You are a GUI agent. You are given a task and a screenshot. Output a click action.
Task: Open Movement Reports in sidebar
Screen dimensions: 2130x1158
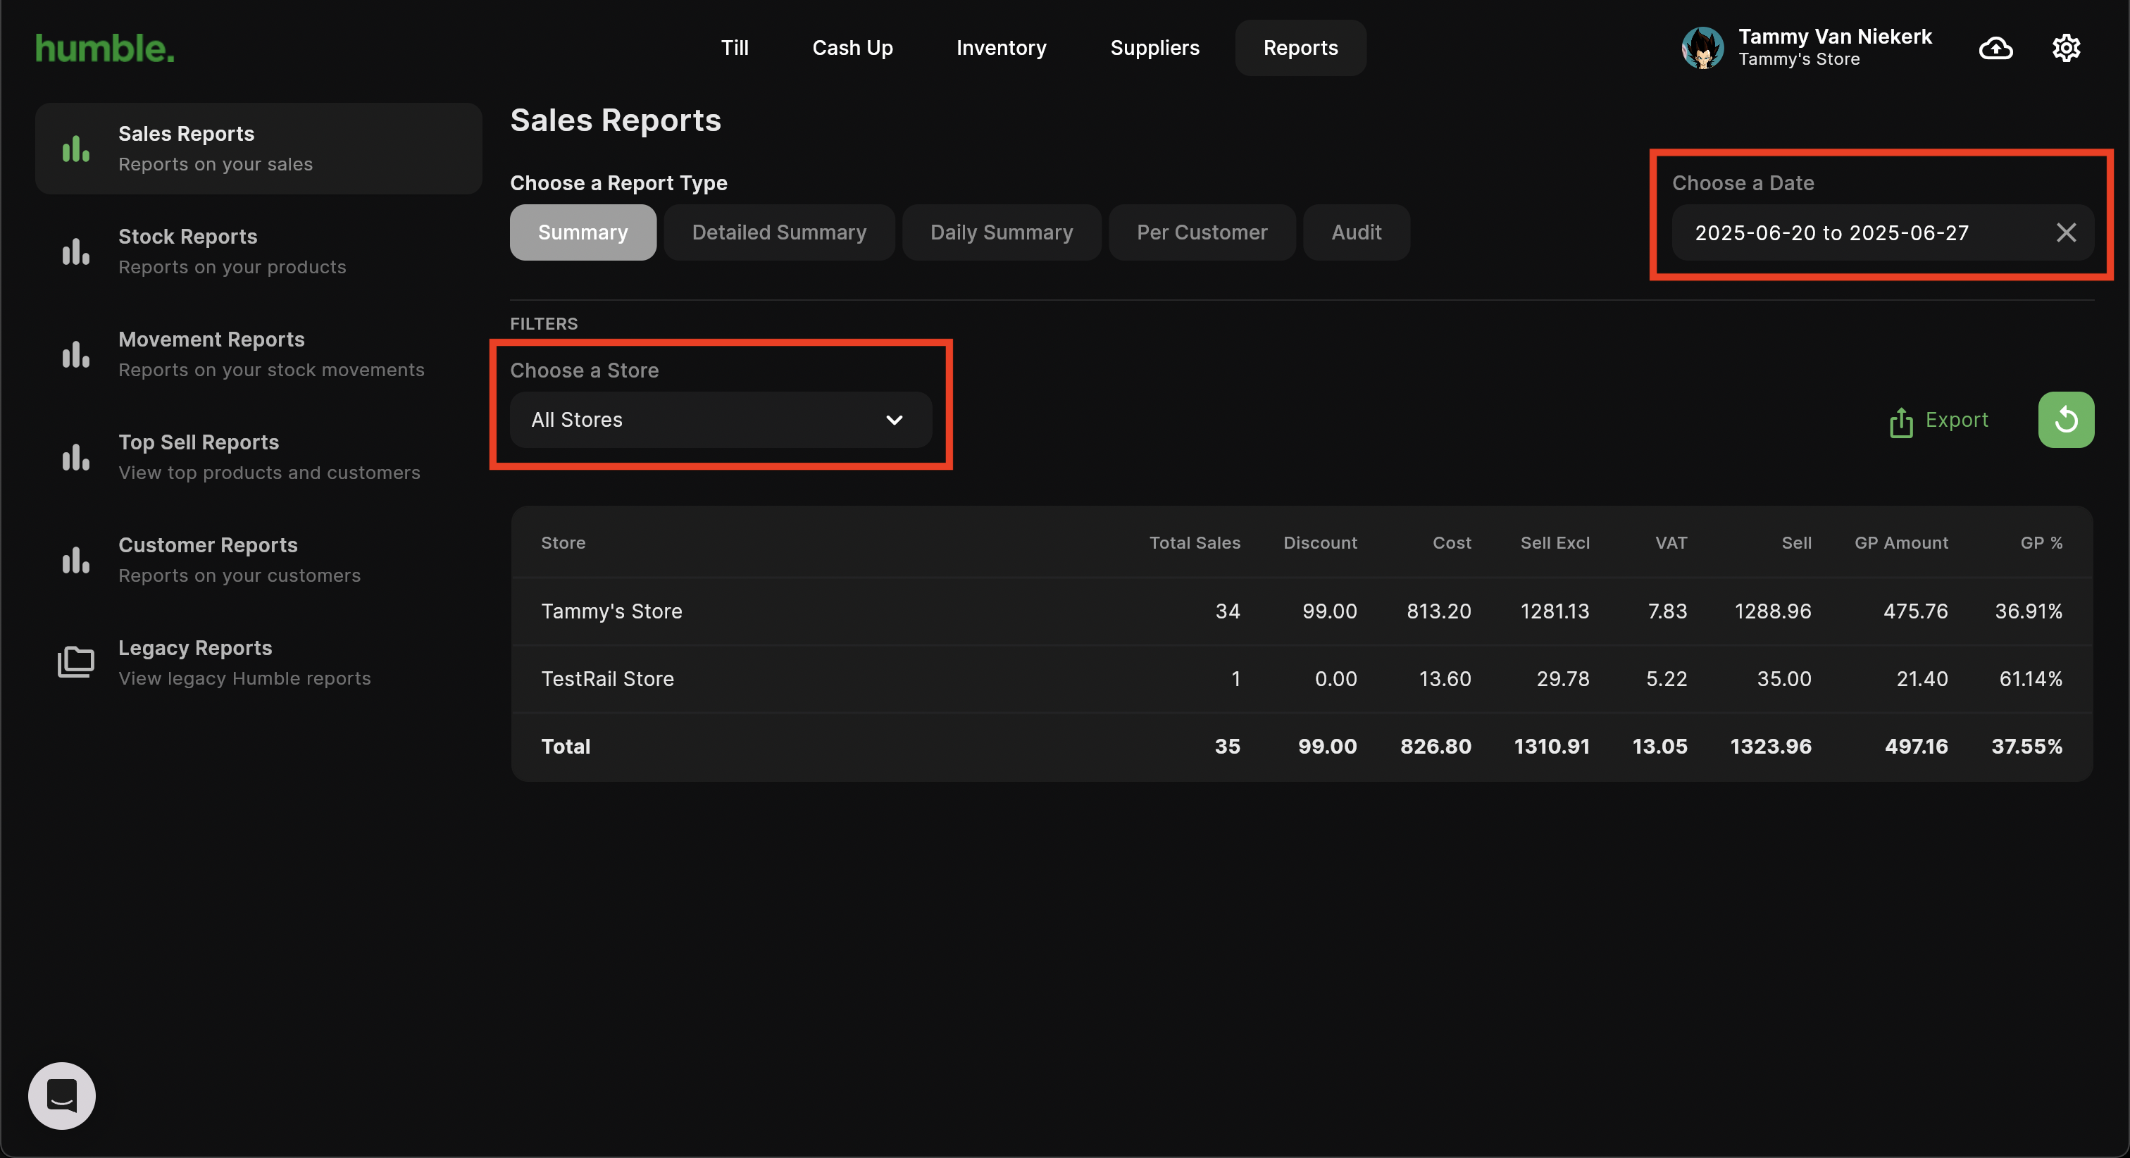point(258,354)
